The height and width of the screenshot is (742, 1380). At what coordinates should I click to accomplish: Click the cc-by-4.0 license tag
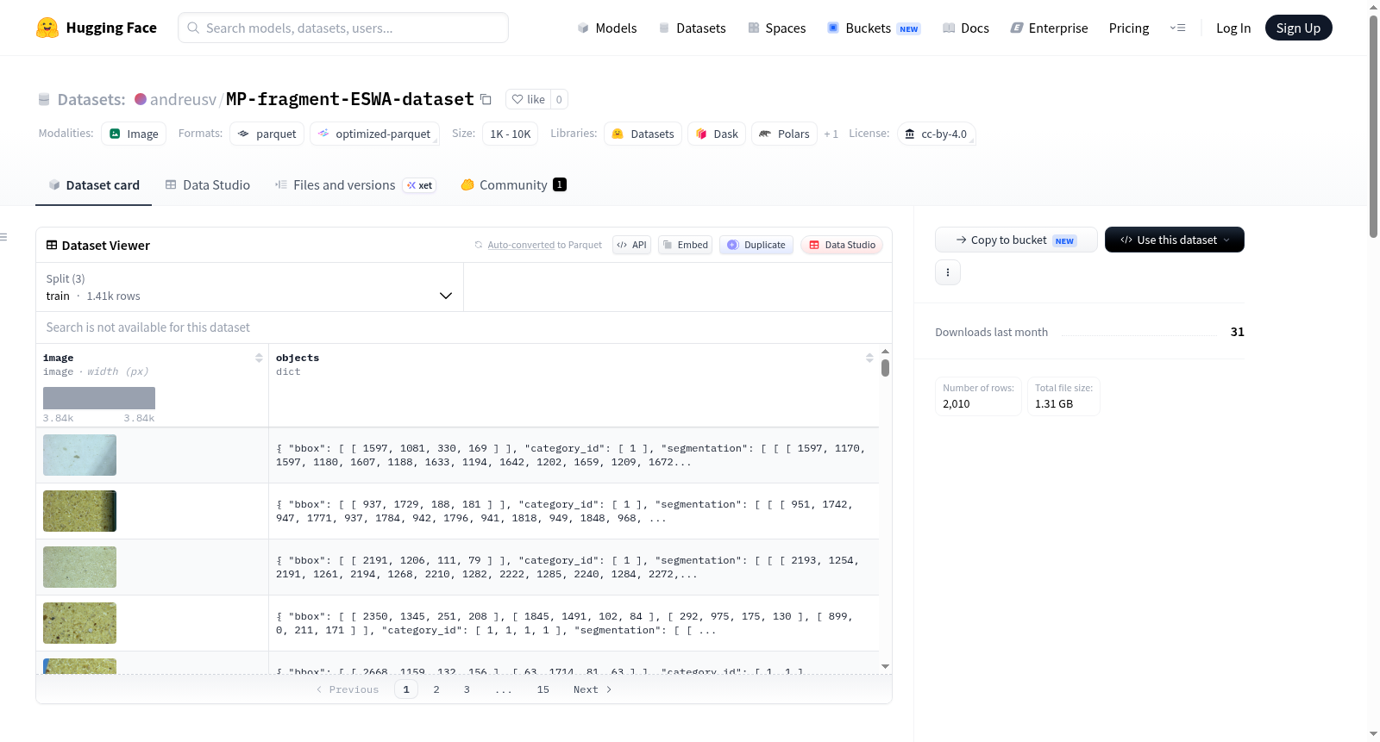point(936,134)
